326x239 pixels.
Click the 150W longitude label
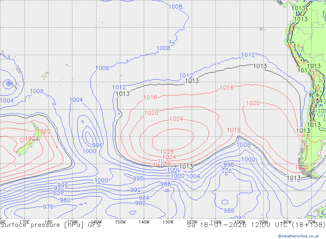[x=120, y=222]
